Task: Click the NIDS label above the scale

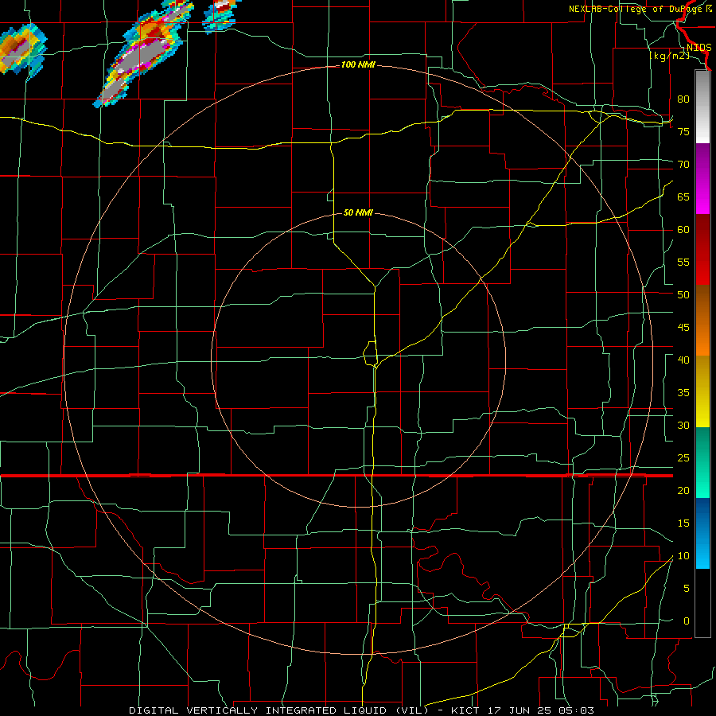Action: click(x=698, y=48)
